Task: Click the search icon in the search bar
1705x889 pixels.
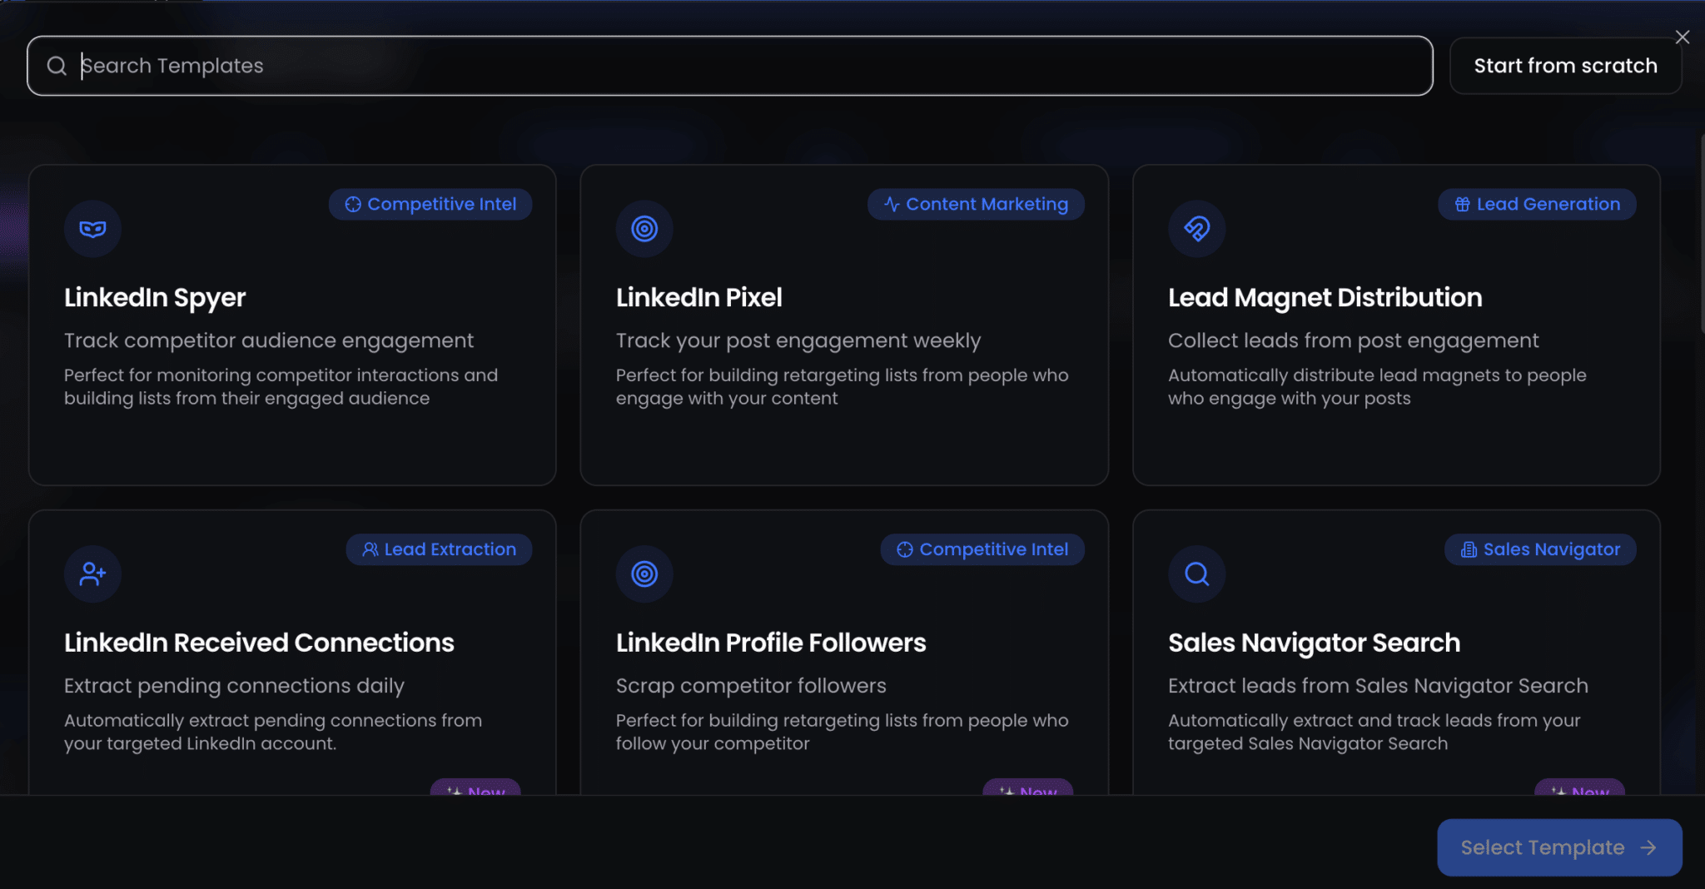Action: (x=57, y=66)
